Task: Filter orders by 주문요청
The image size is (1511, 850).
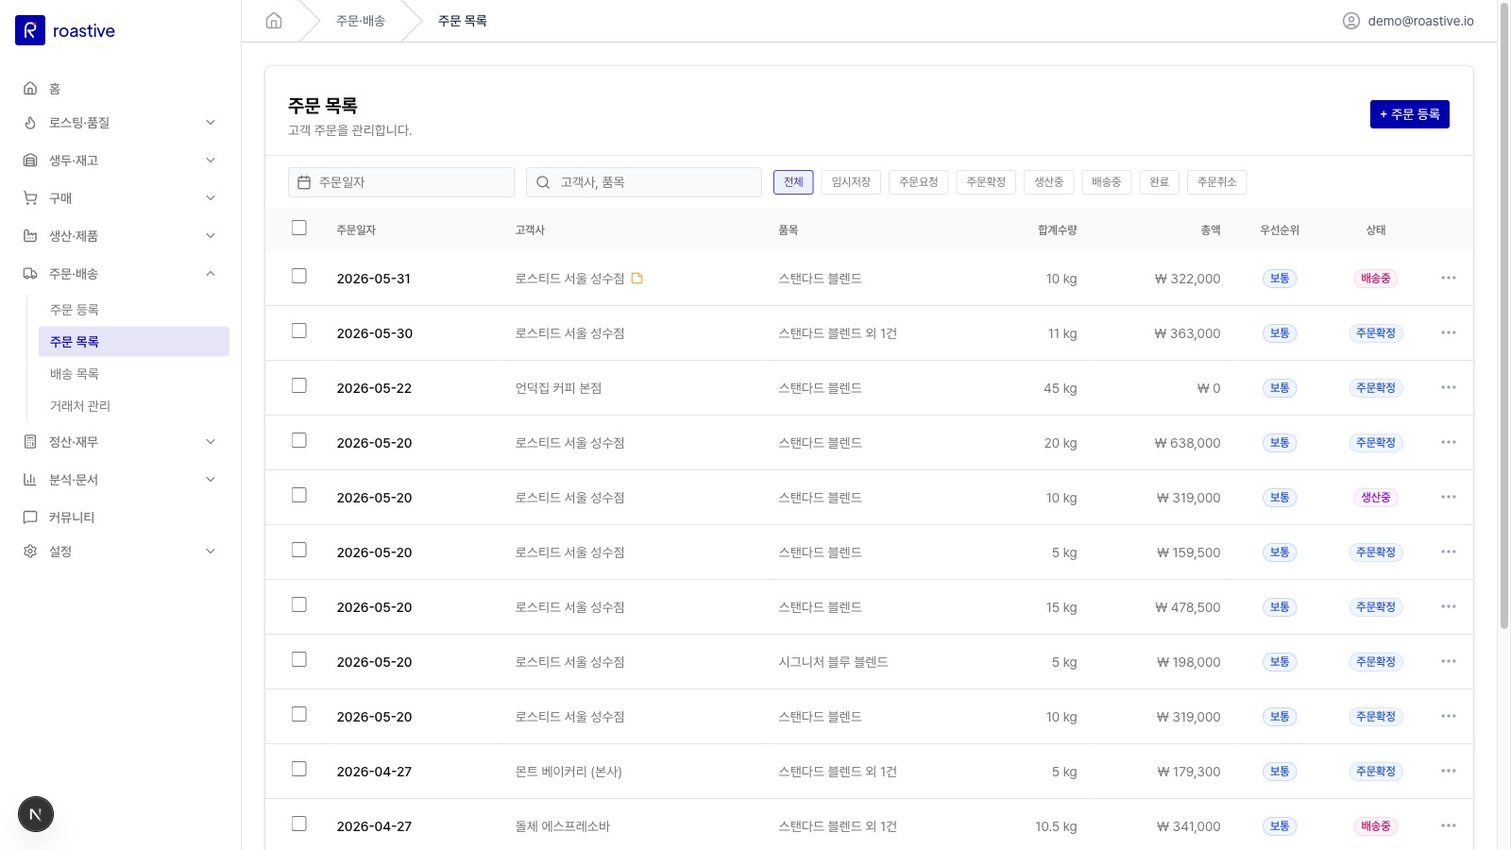Action: pos(919,182)
